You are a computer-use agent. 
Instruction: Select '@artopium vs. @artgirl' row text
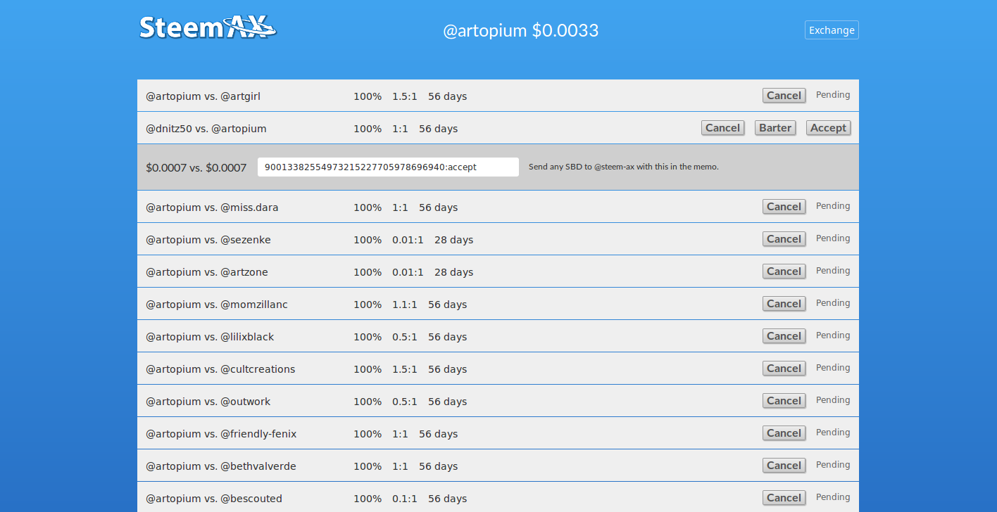pos(203,96)
